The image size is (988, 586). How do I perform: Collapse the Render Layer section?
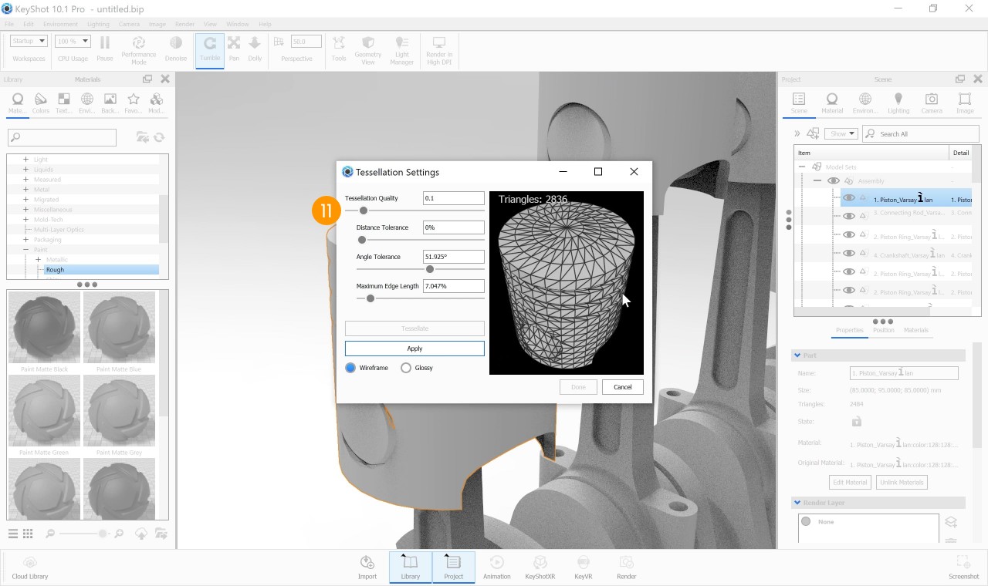tap(797, 503)
